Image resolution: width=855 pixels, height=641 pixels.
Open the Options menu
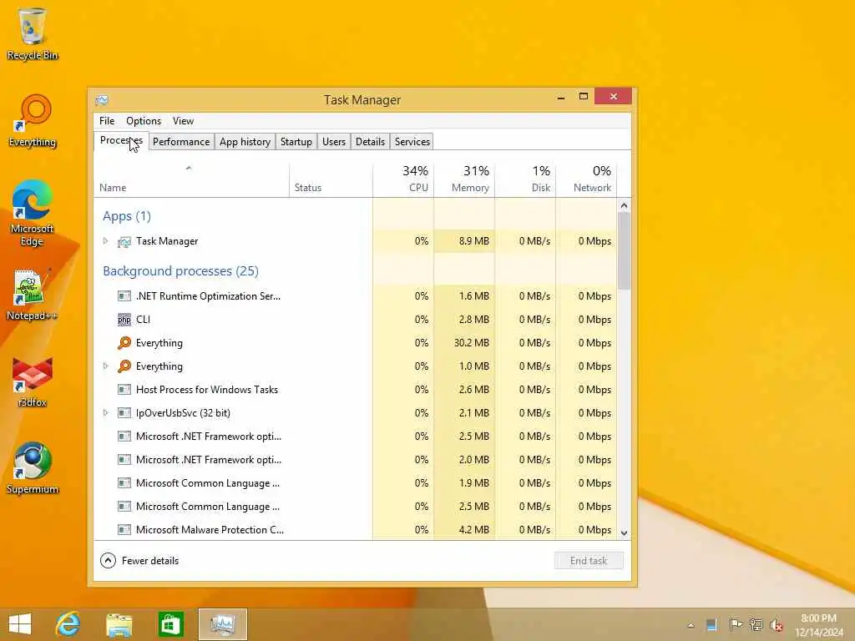click(x=144, y=121)
